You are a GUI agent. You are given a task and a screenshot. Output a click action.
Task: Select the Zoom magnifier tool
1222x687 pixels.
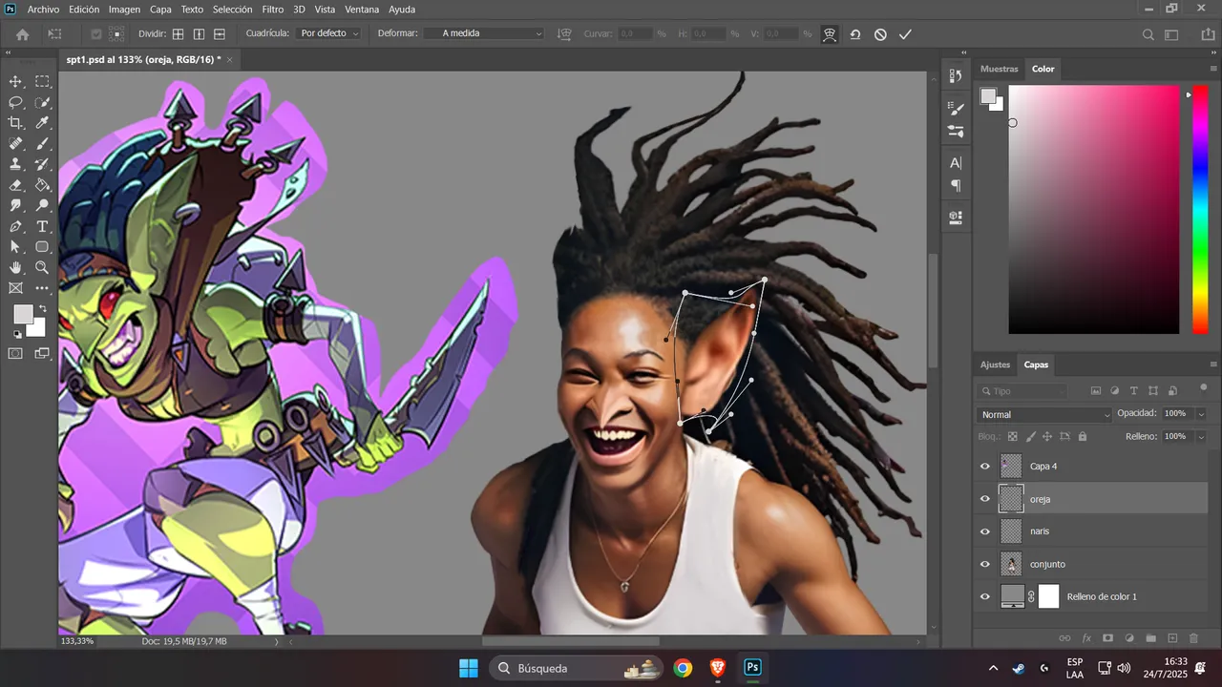[x=42, y=268]
